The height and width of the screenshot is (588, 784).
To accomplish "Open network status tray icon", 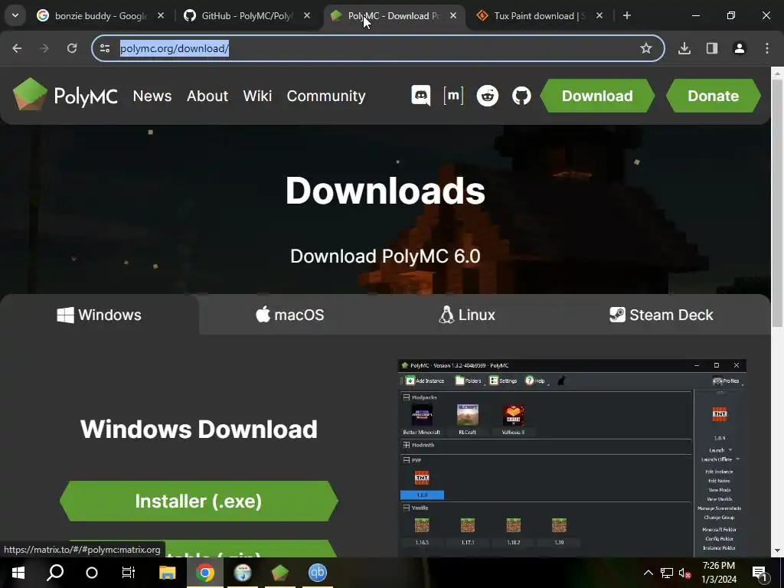I will 667,573.
